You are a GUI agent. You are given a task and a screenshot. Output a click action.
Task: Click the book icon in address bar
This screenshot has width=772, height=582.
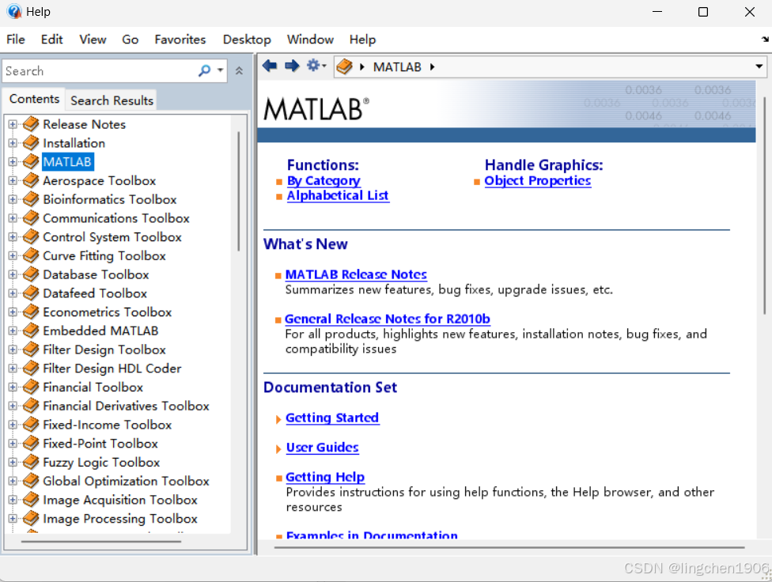(345, 66)
